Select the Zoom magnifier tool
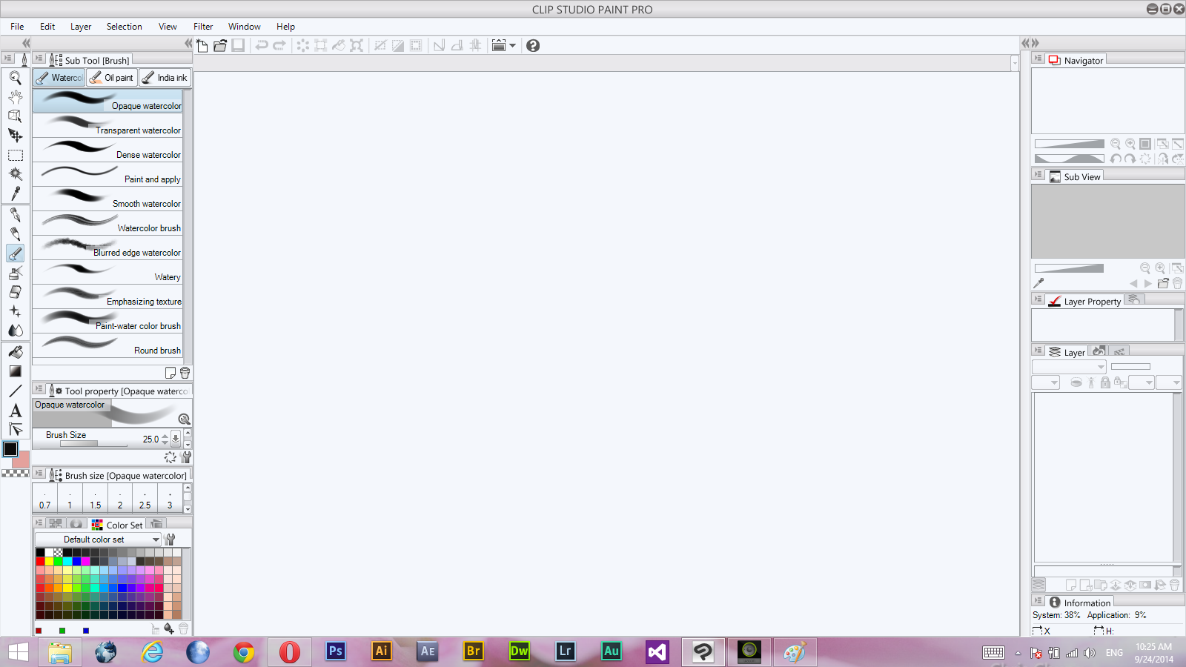The width and height of the screenshot is (1186, 667). pyautogui.click(x=15, y=78)
